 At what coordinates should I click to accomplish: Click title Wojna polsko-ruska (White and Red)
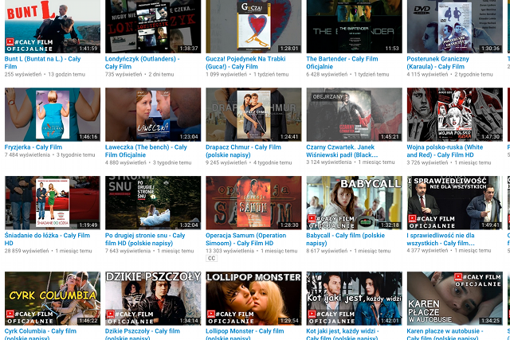[x=445, y=150]
